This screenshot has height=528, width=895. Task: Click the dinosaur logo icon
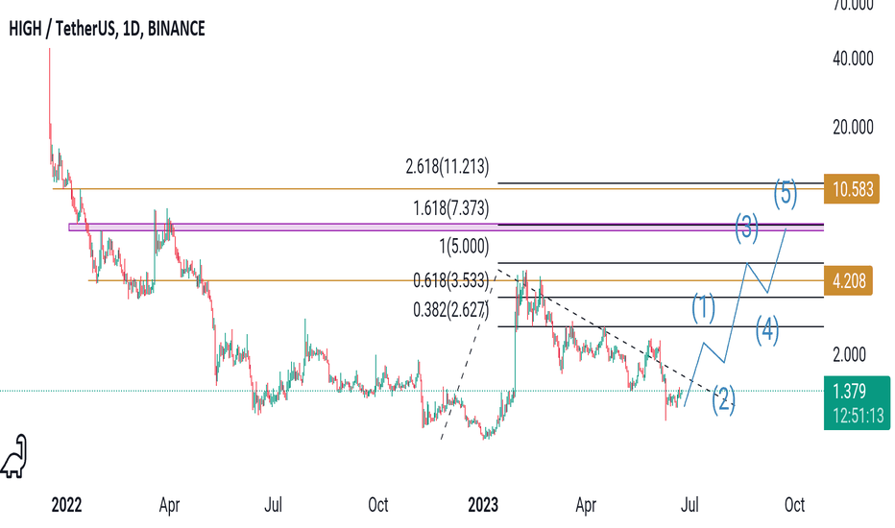[14, 456]
